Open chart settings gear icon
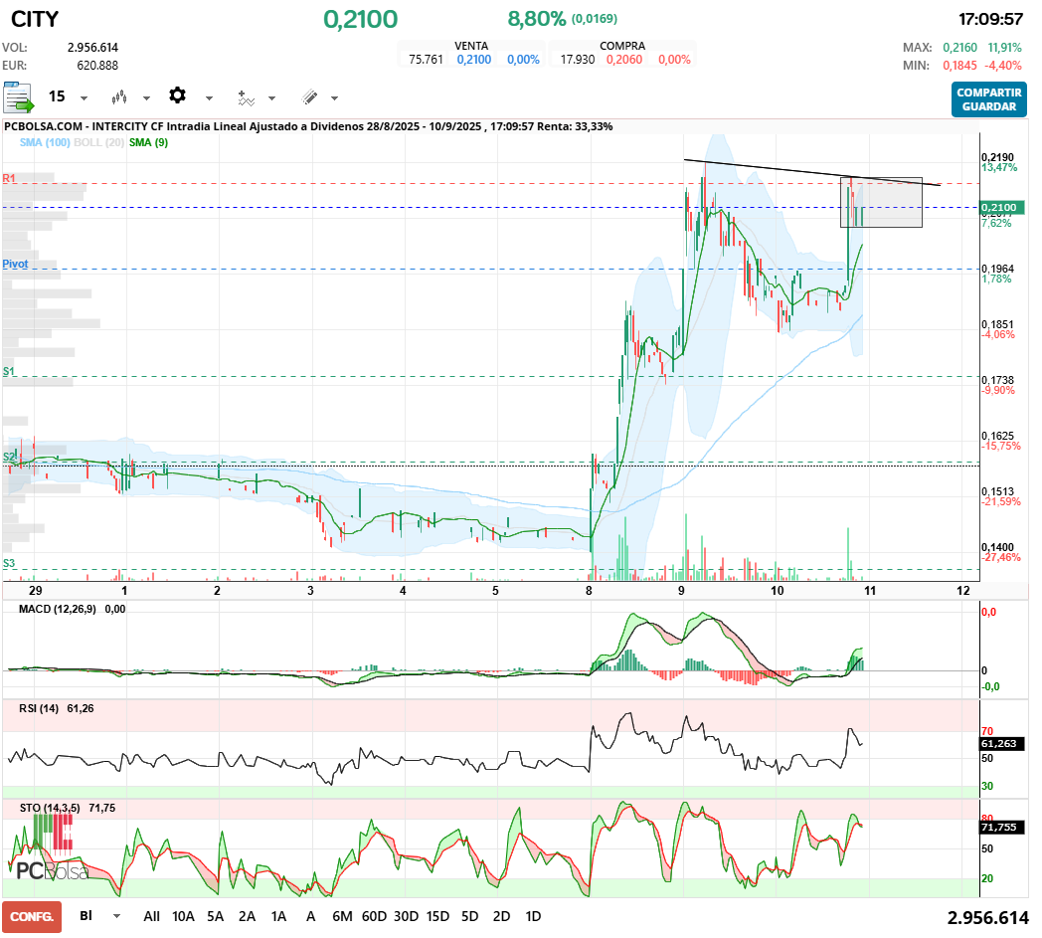This screenshot has height=938, width=1042. 177,95
